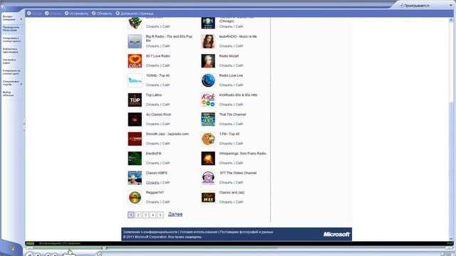Click the Обновить refresh icon
This screenshot has height=256, width=456.
[93, 14]
